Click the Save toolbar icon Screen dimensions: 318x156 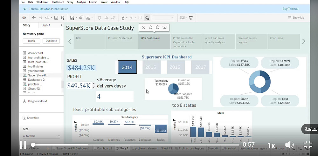(x=56, y=18)
